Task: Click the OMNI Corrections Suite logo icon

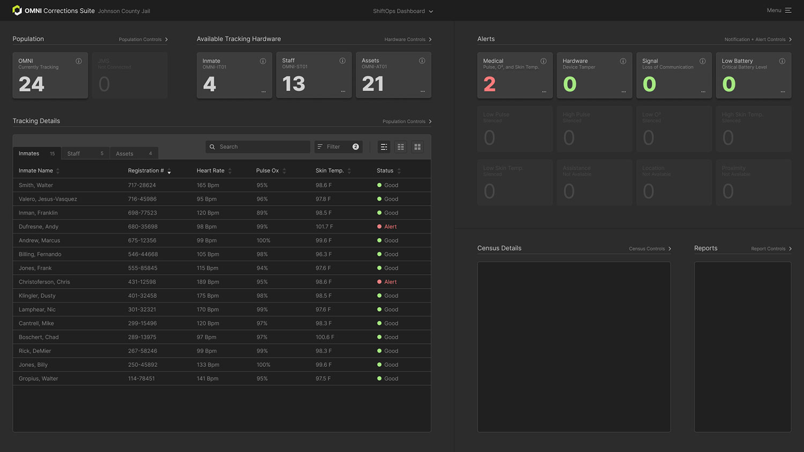Action: (x=17, y=10)
